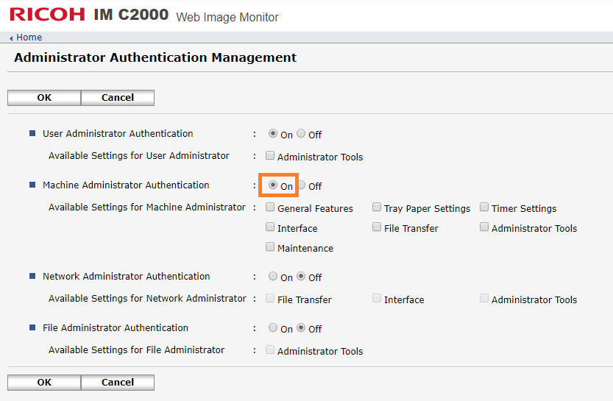
Task: Enable Network Administrator Authentication On option
Action: coord(273,277)
